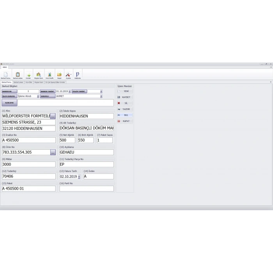
Task: Switch to the Barkod Formu document tab
Action: [x=7, y=82]
